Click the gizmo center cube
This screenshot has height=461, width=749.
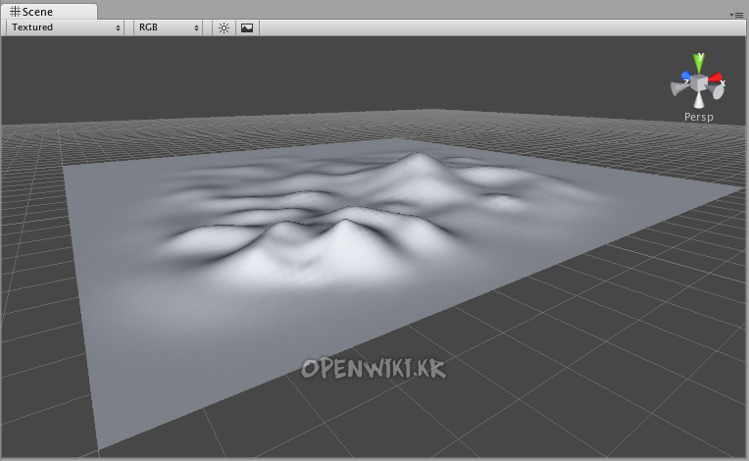pos(699,83)
